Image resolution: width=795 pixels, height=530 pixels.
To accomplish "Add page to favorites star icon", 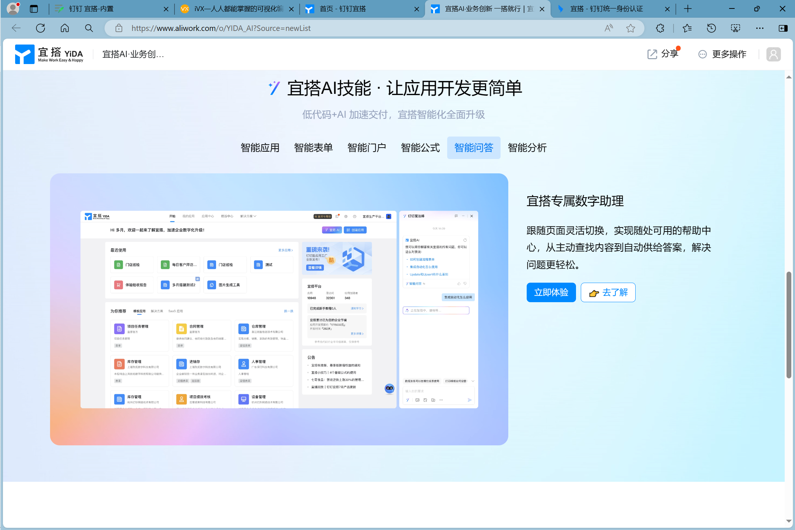I will pyautogui.click(x=630, y=28).
